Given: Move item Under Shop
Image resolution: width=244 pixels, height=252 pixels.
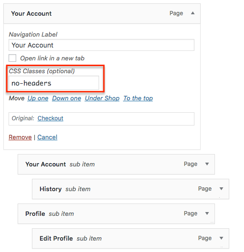Looking at the screenshot, I should (102, 98).
